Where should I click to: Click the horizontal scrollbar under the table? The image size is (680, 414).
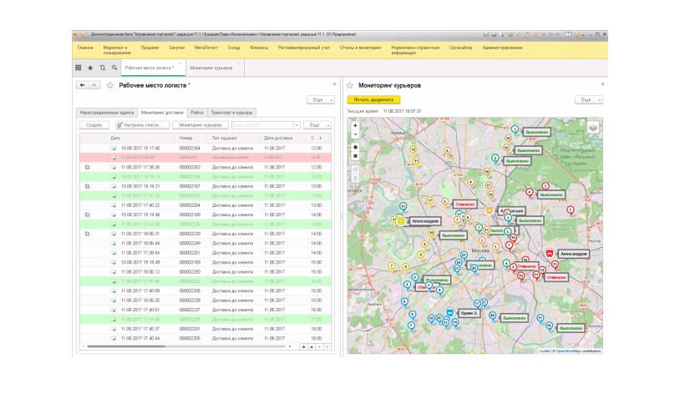point(126,346)
